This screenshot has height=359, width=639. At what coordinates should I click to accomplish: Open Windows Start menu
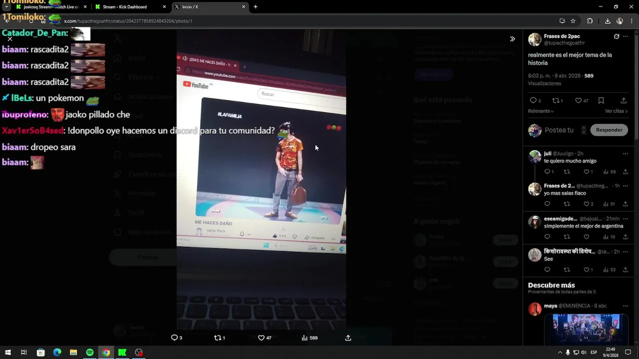pyautogui.click(x=8, y=353)
